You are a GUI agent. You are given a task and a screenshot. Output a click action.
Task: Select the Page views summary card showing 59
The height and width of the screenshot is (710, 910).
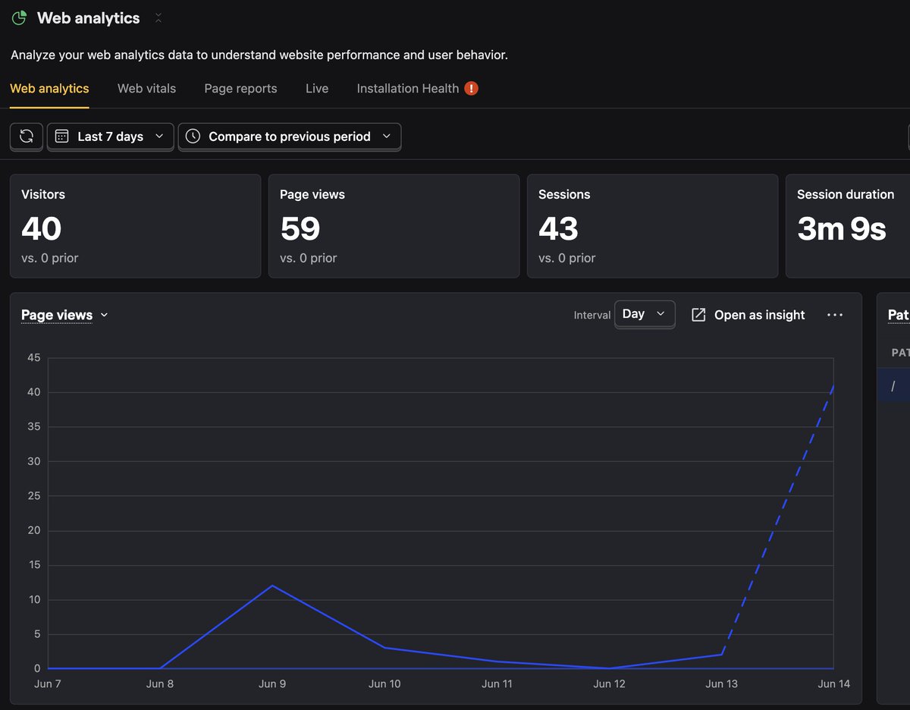click(x=394, y=226)
